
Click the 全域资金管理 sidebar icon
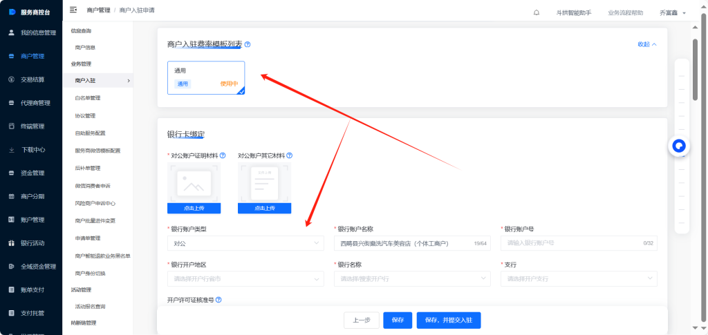[12, 267]
